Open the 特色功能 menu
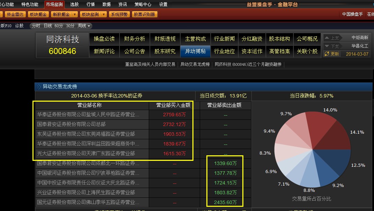 pyautogui.click(x=30, y=4)
